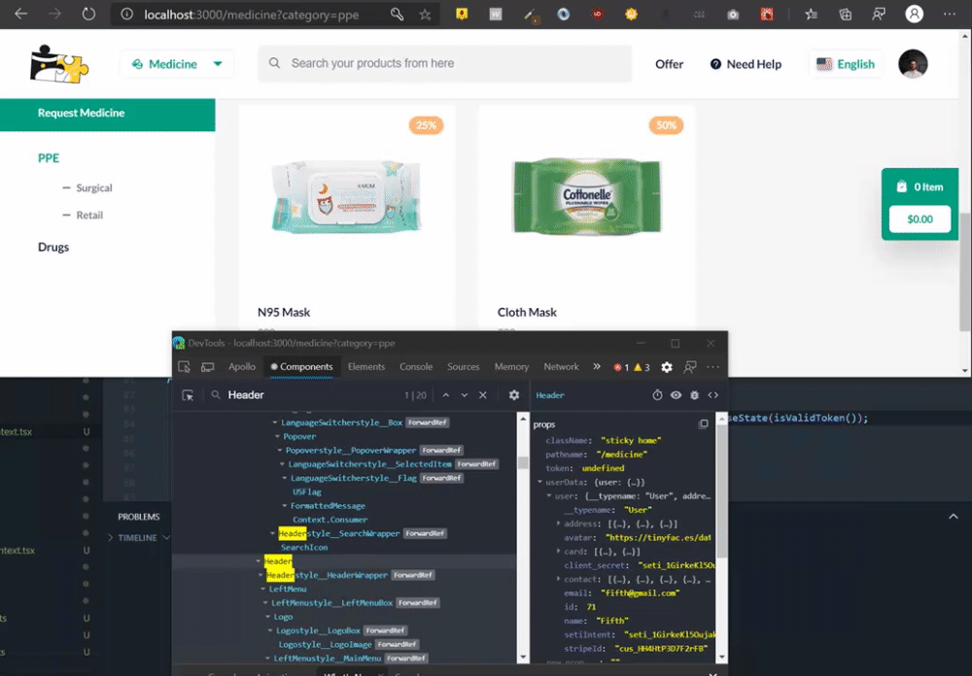Open the browser profile avatar icon
The height and width of the screenshot is (676, 972).
pyautogui.click(x=914, y=14)
